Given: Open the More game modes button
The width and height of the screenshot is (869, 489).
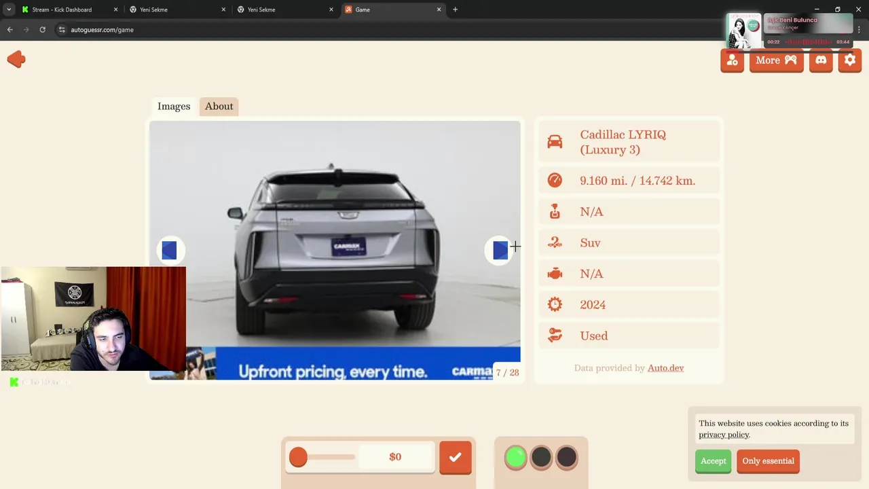Looking at the screenshot, I should pyautogui.click(x=776, y=60).
